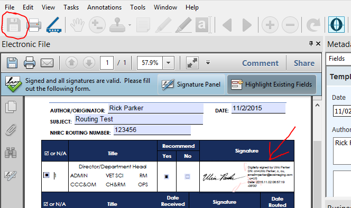Toggle the Director/Department Head row checkbox
This screenshot has height=208, width=351.
47,175
